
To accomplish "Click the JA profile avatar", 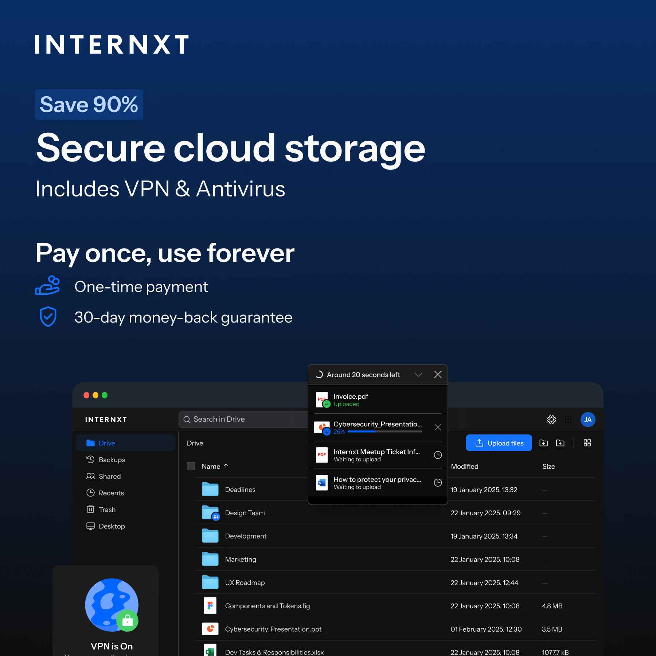I will click(588, 419).
